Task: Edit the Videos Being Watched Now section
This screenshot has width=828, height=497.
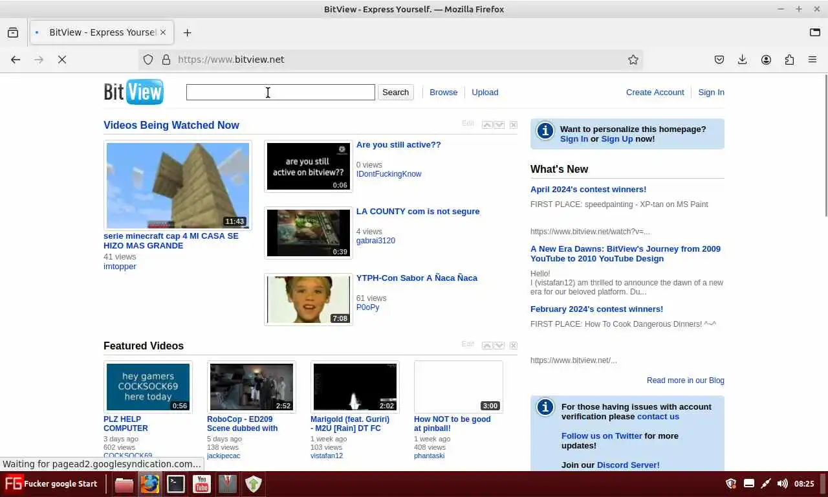Action: pos(468,124)
